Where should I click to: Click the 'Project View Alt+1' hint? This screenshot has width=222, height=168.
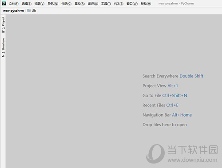pos(160,86)
